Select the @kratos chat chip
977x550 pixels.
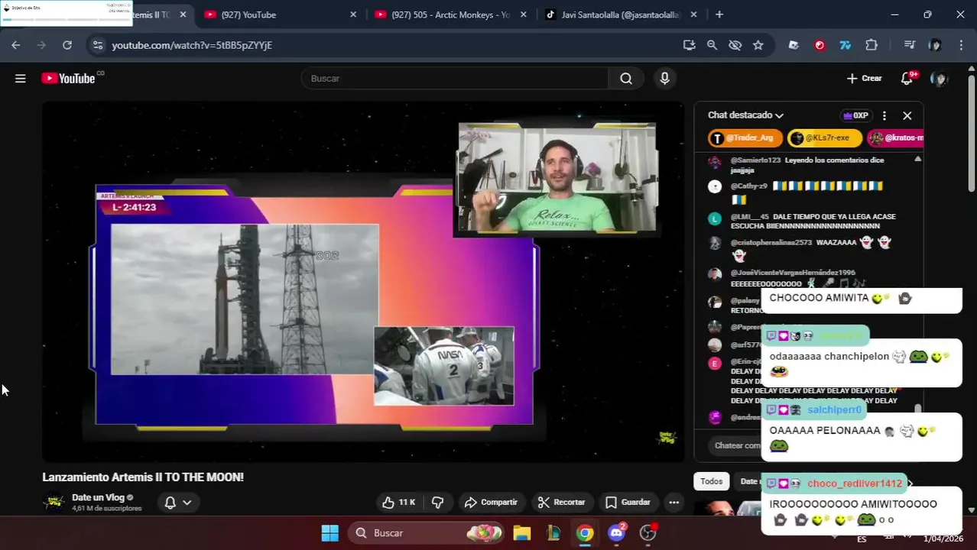pyautogui.click(x=895, y=137)
